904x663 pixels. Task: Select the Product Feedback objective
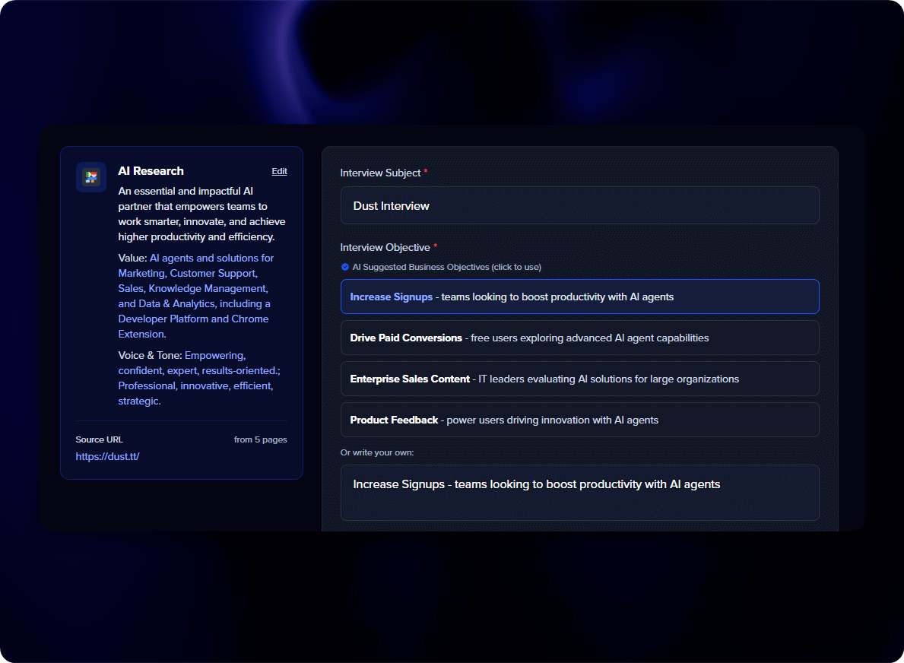click(579, 419)
